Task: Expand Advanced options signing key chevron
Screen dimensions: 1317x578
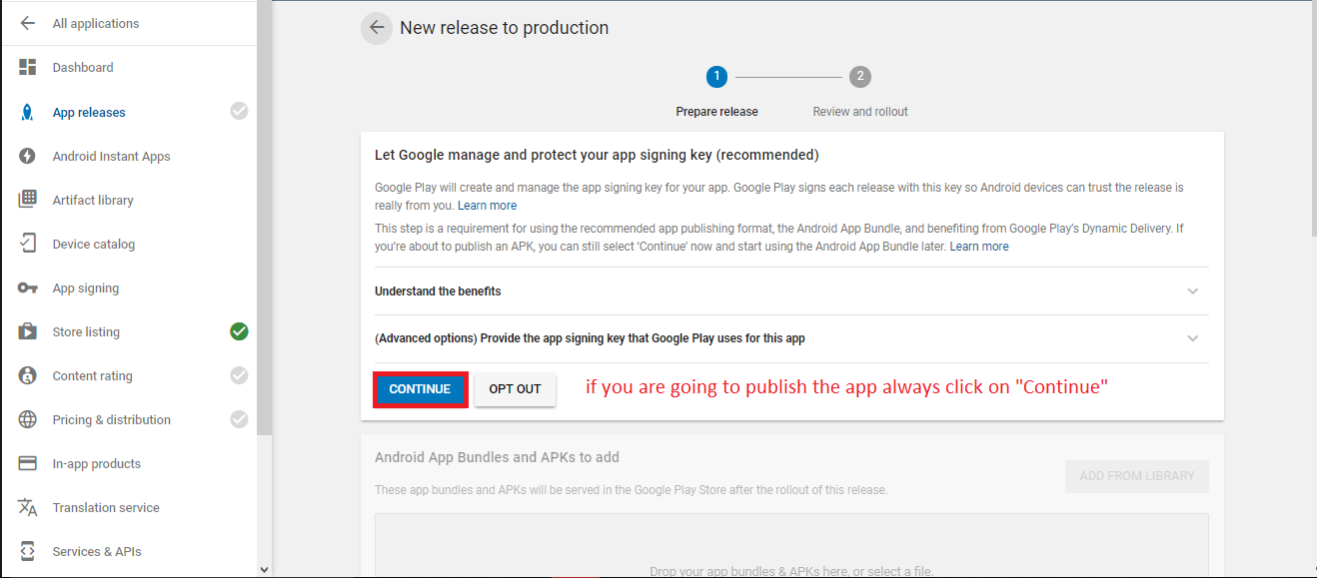Action: click(x=1192, y=338)
